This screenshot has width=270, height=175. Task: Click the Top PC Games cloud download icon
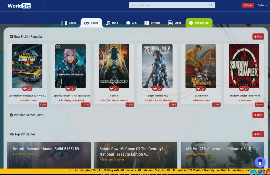click(x=12, y=134)
